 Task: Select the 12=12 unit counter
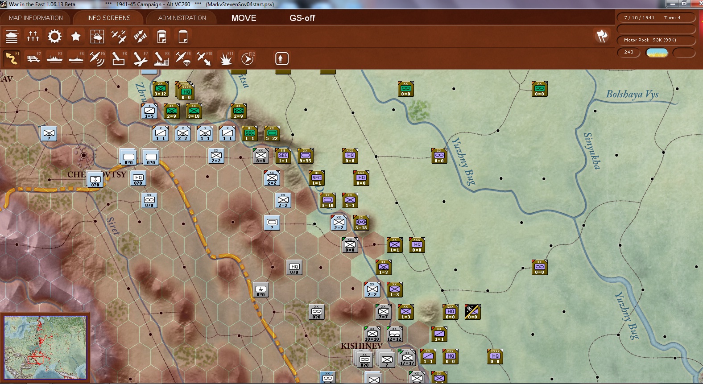[395, 334]
